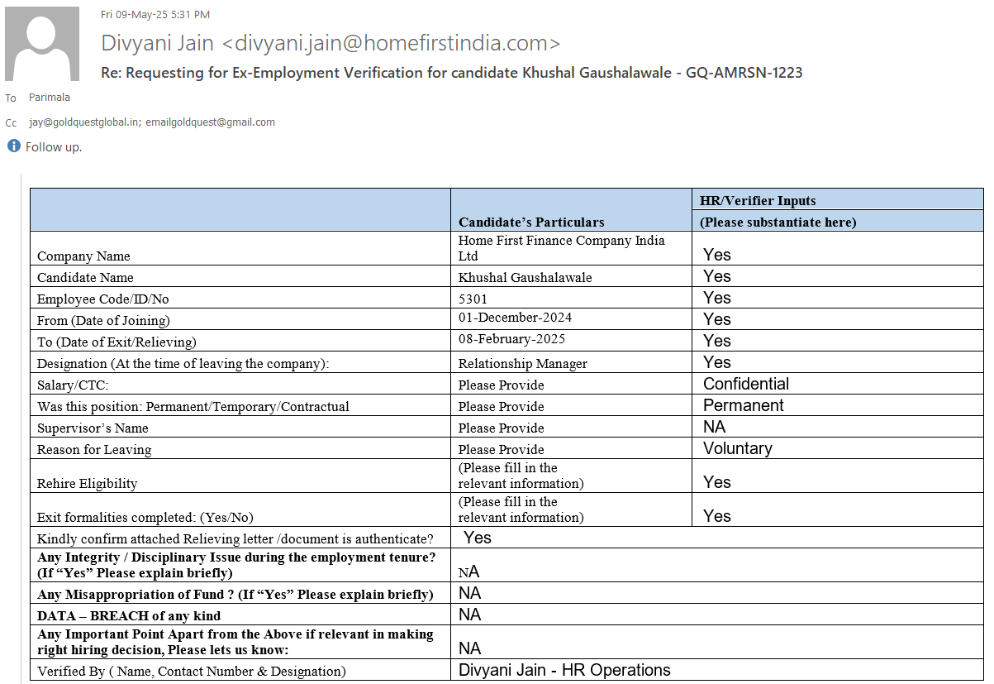Click the From (Date of Joining) label
The width and height of the screenshot is (994, 684).
tap(103, 320)
